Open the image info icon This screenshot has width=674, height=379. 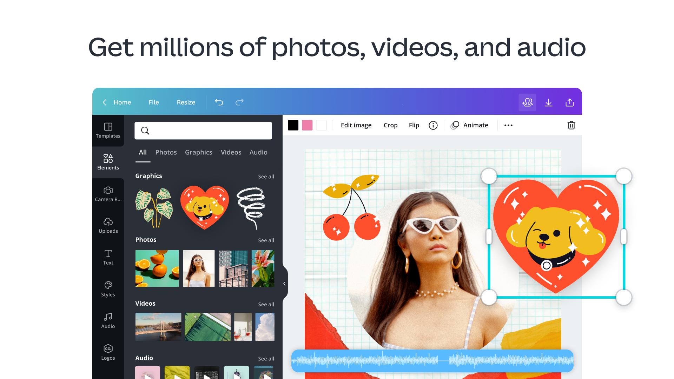[433, 125]
